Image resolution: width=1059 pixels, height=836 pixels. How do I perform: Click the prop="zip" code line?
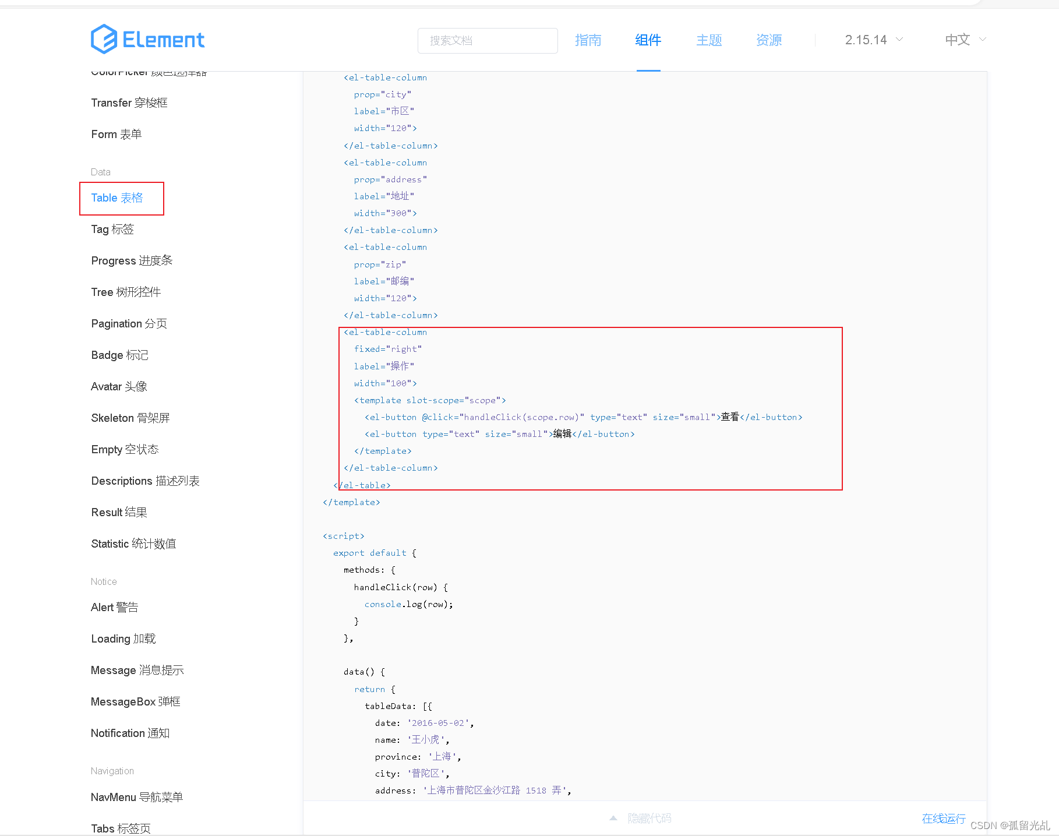[380, 264]
